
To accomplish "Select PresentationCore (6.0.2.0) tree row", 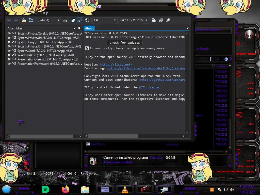I will pos(48,59).
